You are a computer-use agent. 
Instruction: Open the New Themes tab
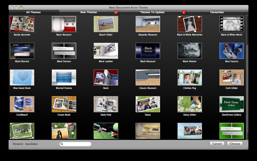pos(89,12)
